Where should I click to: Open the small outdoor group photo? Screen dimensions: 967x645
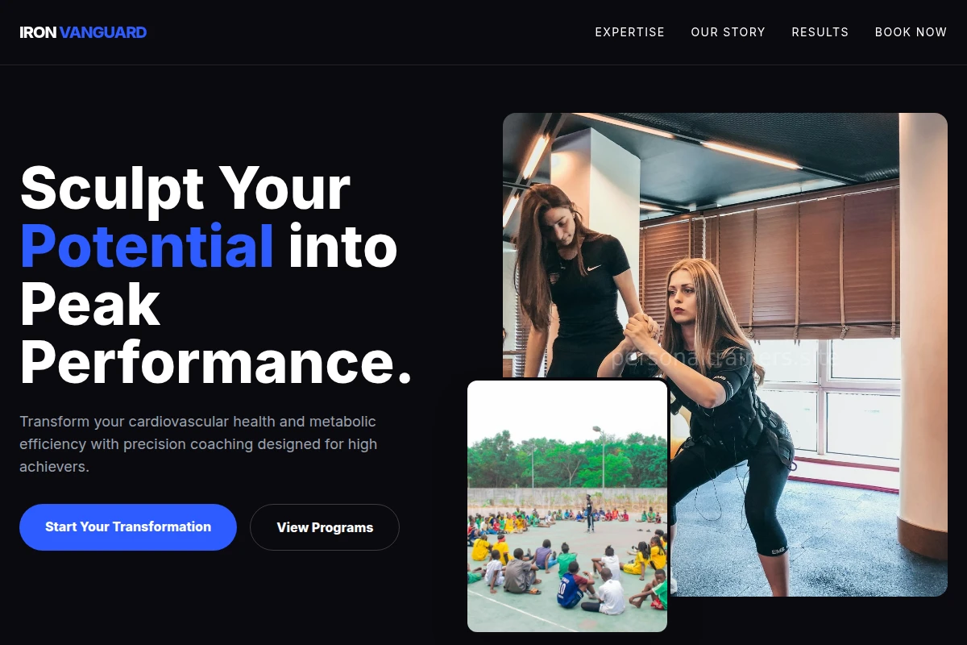point(567,506)
